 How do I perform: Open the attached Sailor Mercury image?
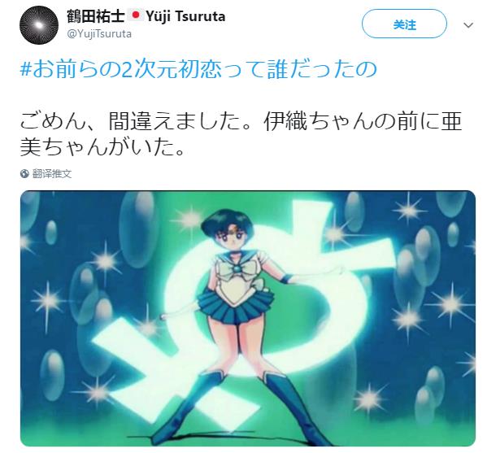(x=248, y=318)
